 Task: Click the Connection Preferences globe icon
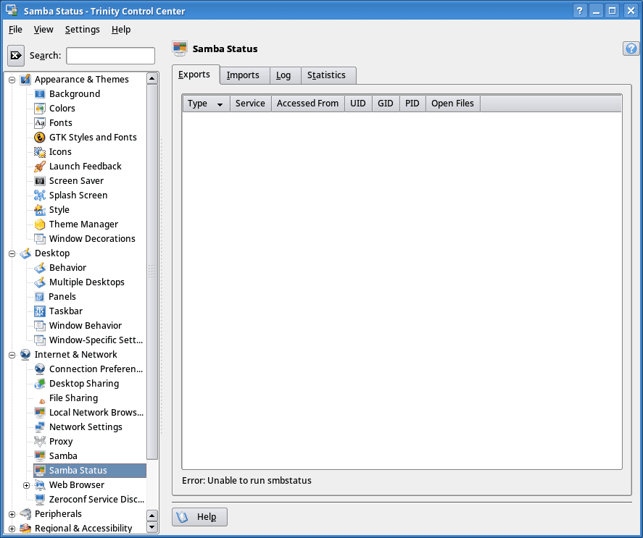coord(40,369)
